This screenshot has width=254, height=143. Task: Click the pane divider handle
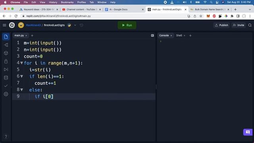click(156, 87)
